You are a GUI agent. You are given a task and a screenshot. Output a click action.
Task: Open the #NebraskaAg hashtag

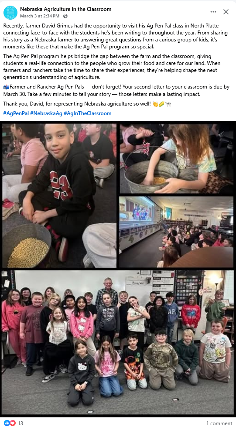[46, 113]
